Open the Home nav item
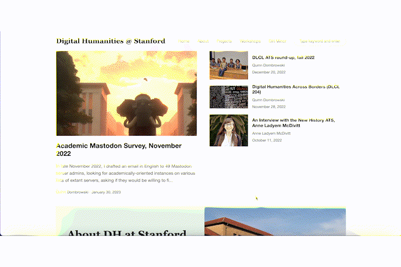Screen dimensions: 401x267 coord(184,41)
